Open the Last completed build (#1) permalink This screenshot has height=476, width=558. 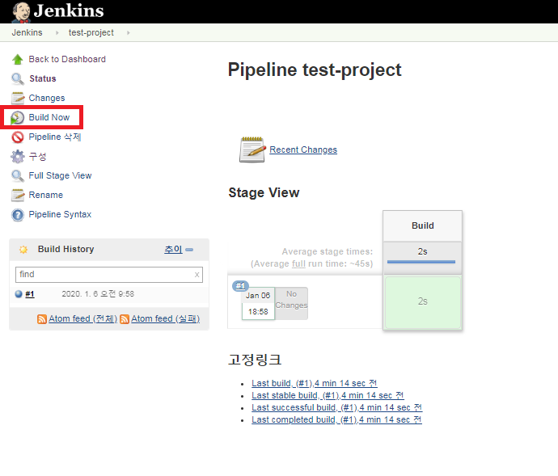point(336,419)
